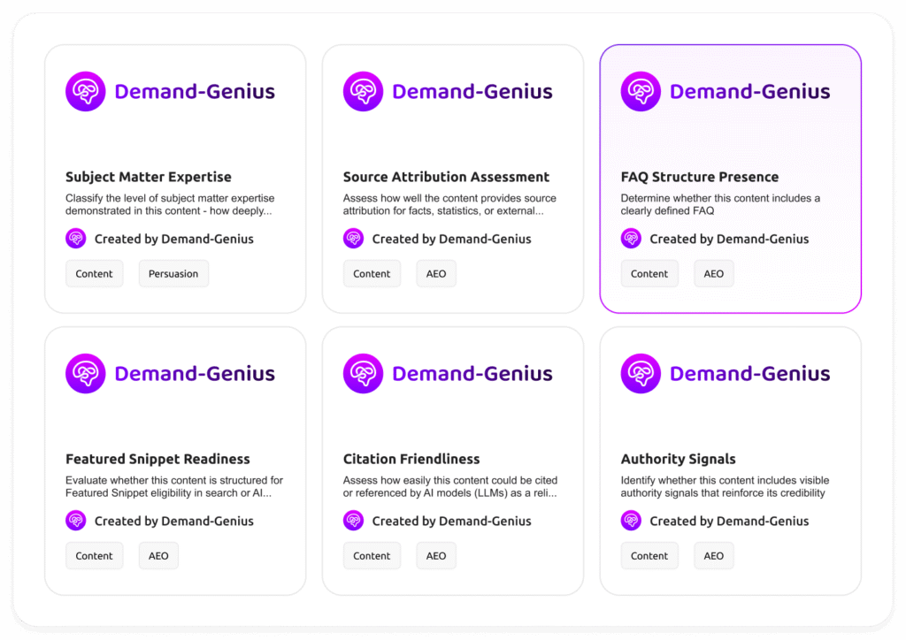Click the AEO tag on Featured Snippet Readiness
Viewport: 906px width, 640px height.
tap(158, 556)
